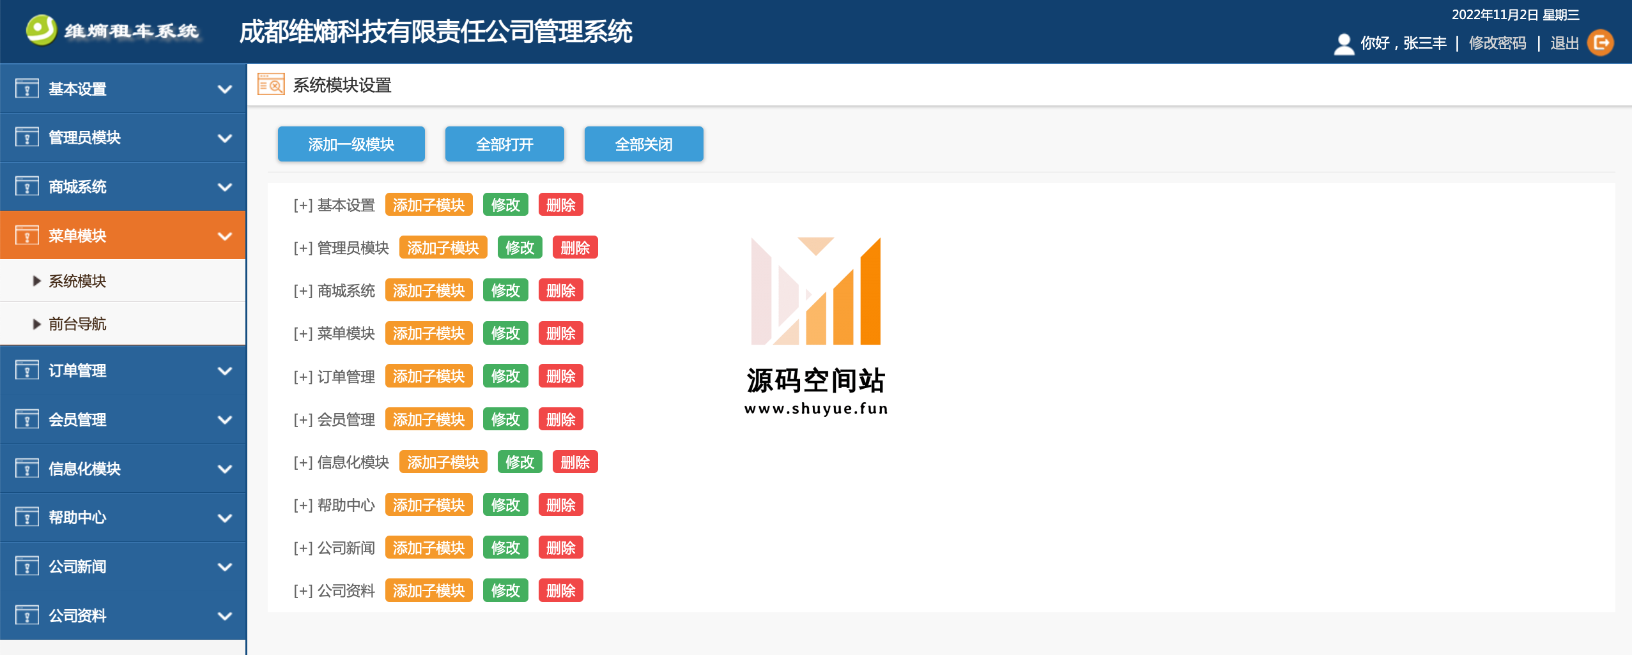Click 退出 link in header
This screenshot has height=655, width=1632.
(1565, 43)
